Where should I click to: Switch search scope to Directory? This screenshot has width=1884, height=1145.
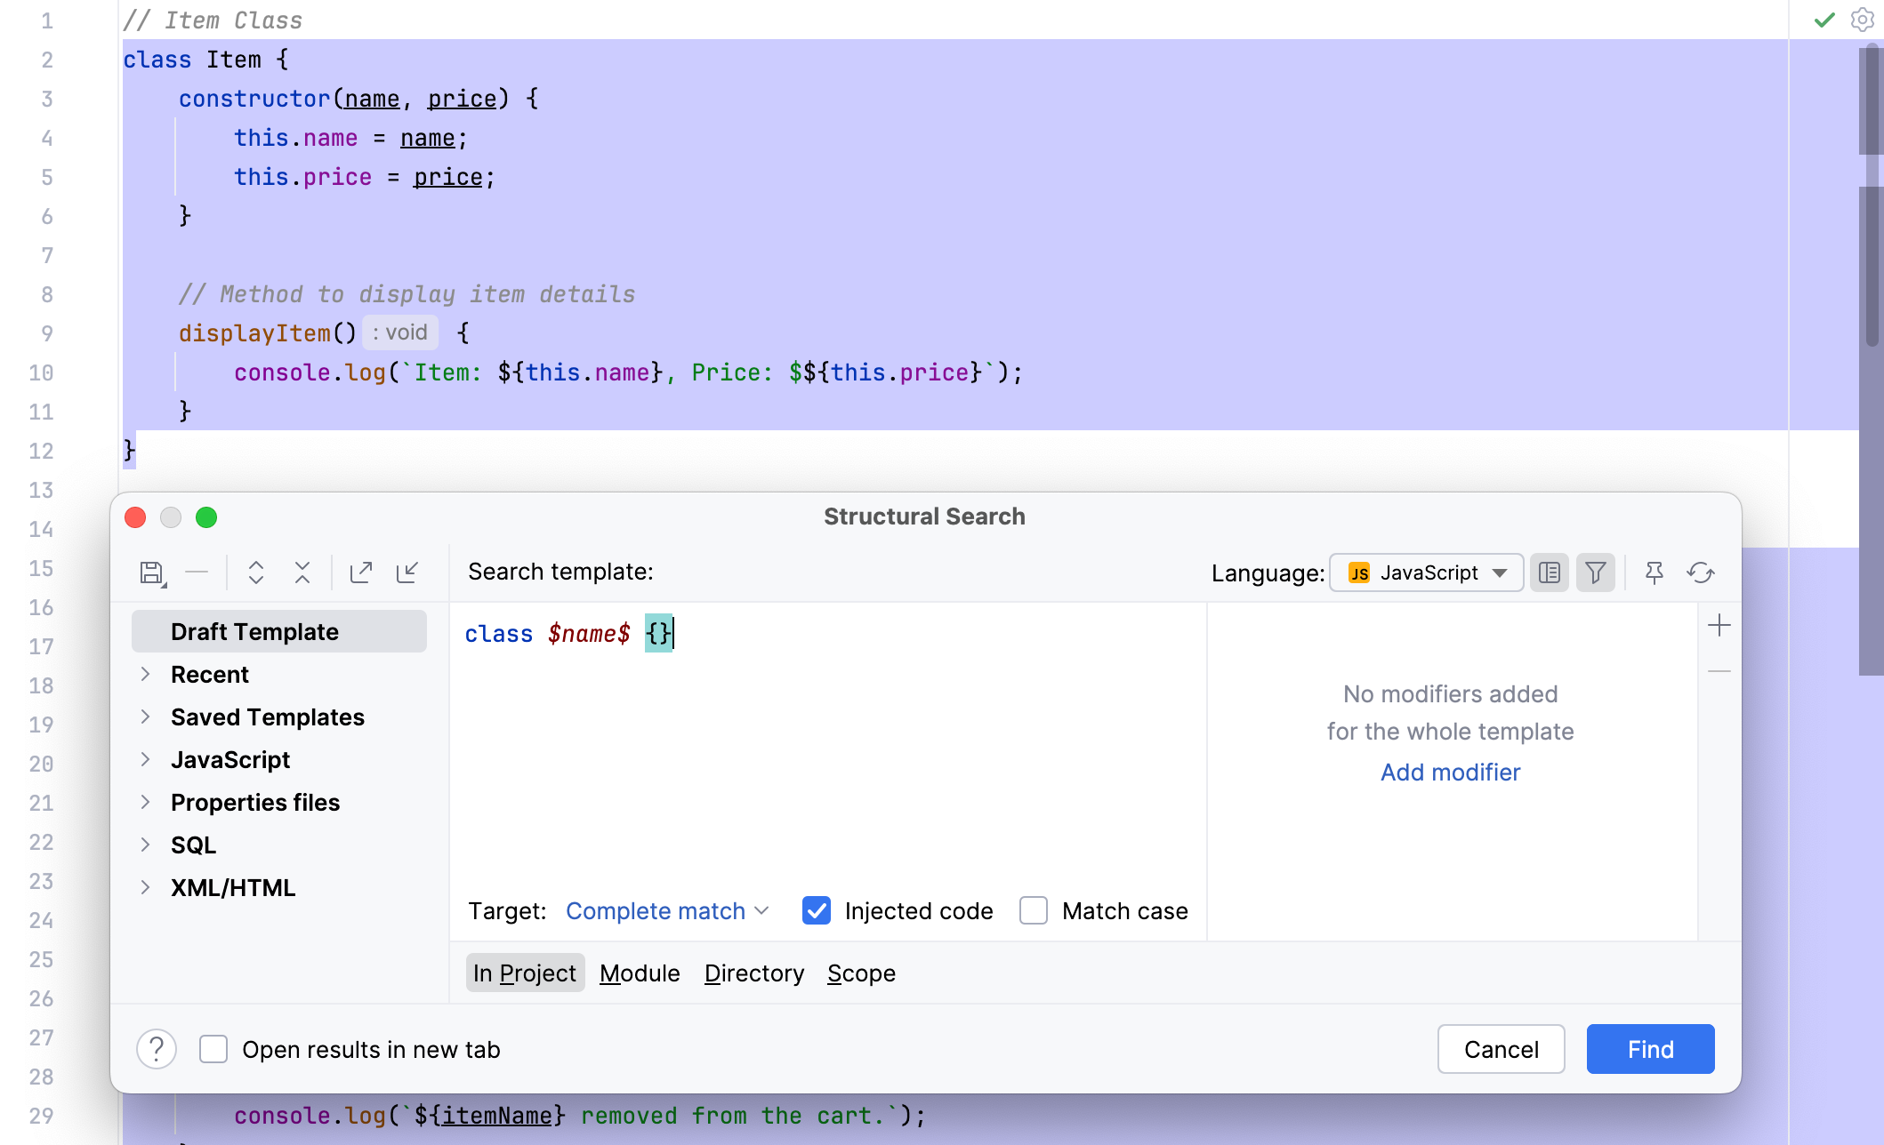[753, 973]
